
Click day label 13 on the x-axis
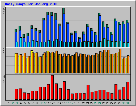[x=56, y=103]
